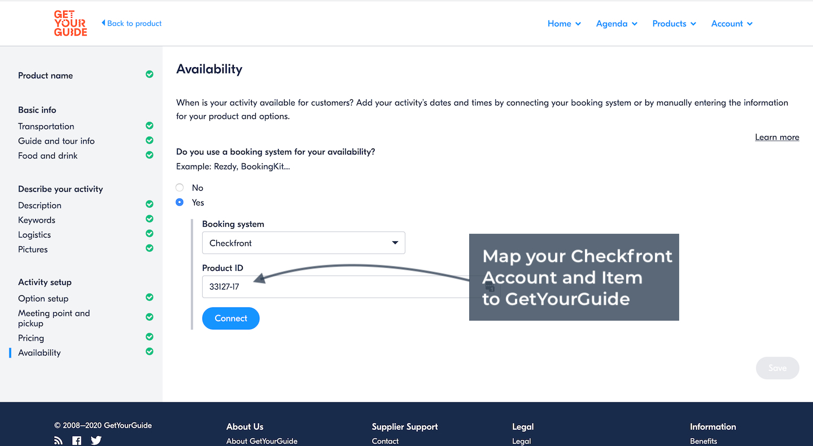The height and width of the screenshot is (446, 813).
Task: Open Guide and tour info in sidebar
Action: coord(56,141)
